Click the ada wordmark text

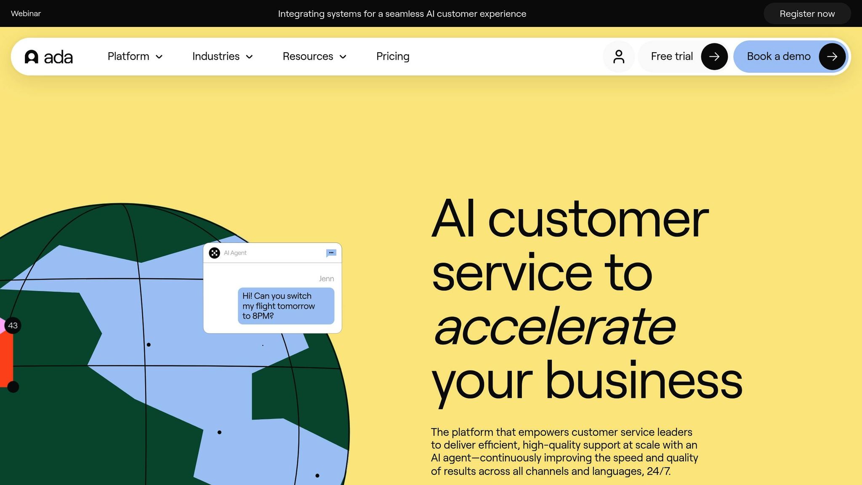[58, 57]
